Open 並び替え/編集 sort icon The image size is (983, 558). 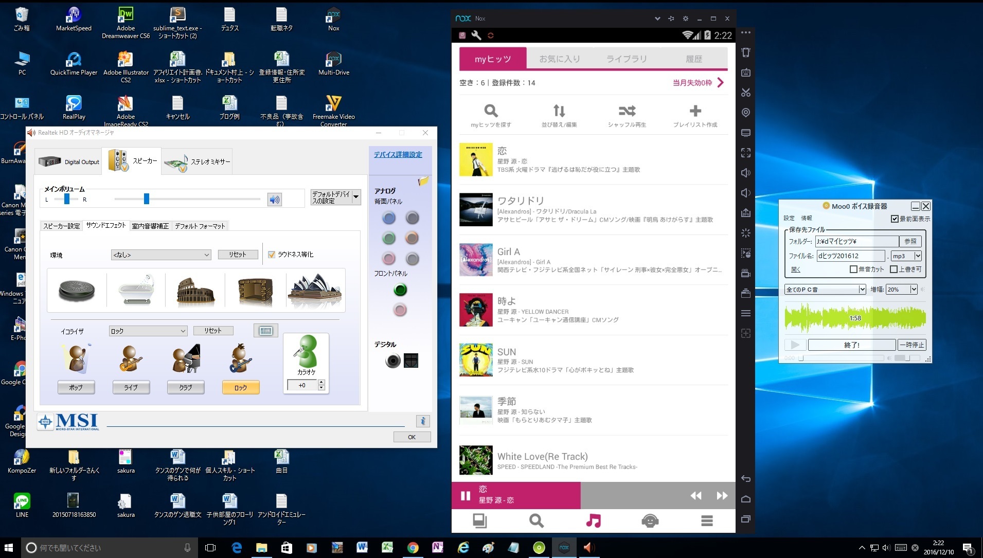coord(559,116)
